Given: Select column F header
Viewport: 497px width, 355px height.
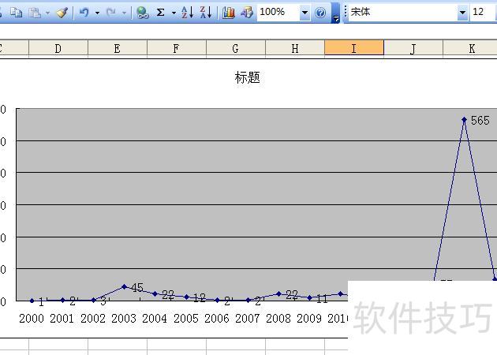Looking at the screenshot, I should (177, 49).
